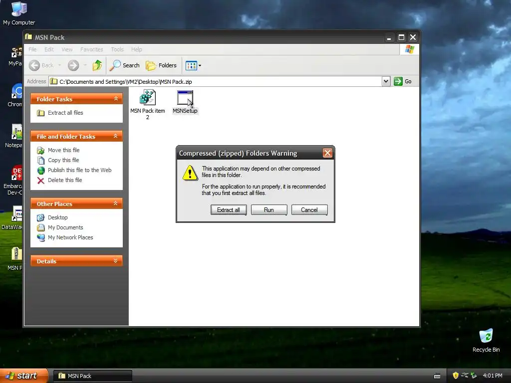Toggle the Folders pane button

tap(161, 65)
